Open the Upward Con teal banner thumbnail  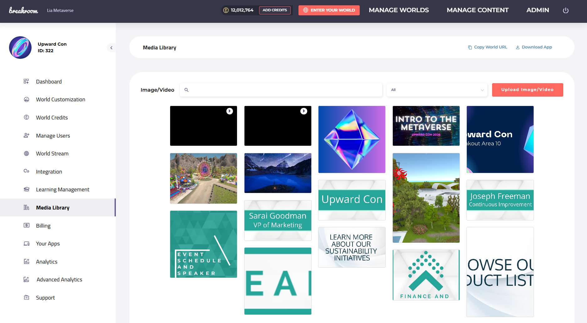[x=352, y=200]
